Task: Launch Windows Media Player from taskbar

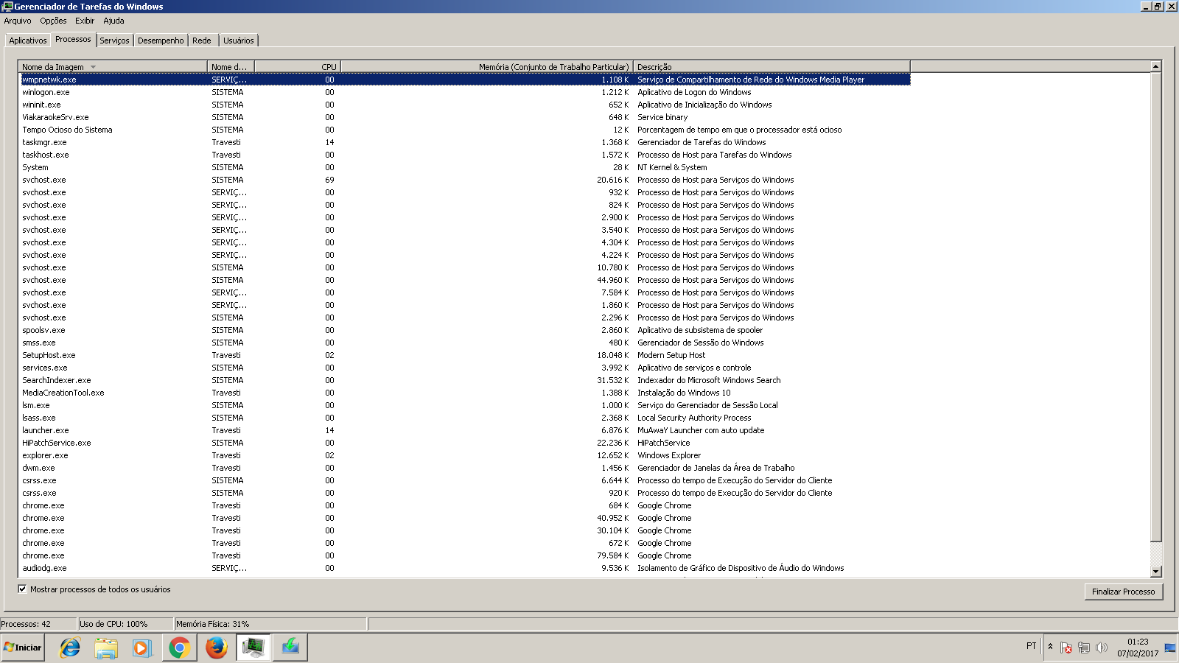Action: [x=142, y=648]
